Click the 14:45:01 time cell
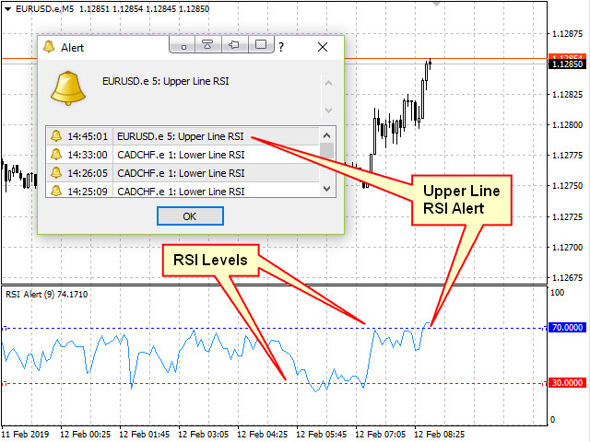This screenshot has height=442, width=590. (88, 136)
